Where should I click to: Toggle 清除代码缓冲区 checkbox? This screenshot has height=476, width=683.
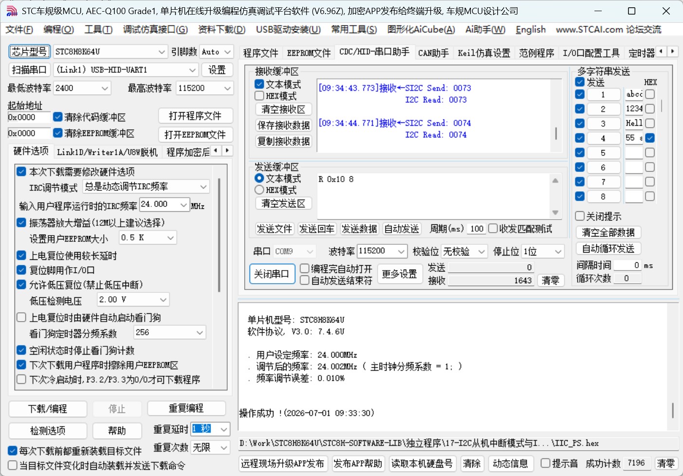[x=58, y=117]
